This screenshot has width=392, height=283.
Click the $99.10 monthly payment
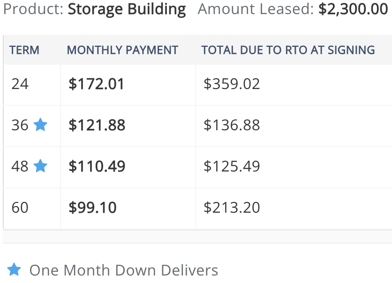pos(92,207)
